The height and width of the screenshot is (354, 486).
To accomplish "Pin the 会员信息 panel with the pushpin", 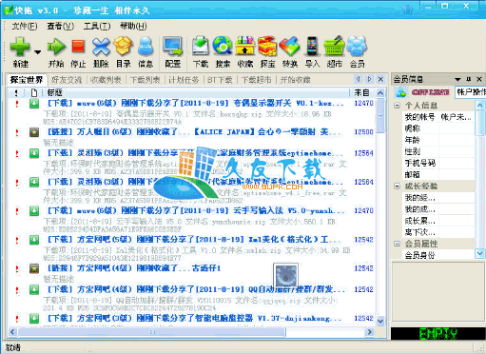I will click(x=469, y=79).
